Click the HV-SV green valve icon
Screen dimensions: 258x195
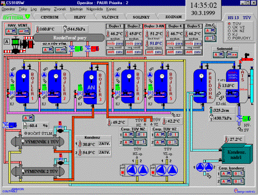(246, 119)
